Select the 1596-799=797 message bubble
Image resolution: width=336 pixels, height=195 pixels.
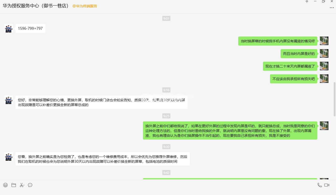coord(30,28)
